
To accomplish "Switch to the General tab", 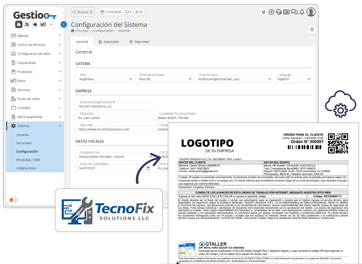I will [x=82, y=42].
